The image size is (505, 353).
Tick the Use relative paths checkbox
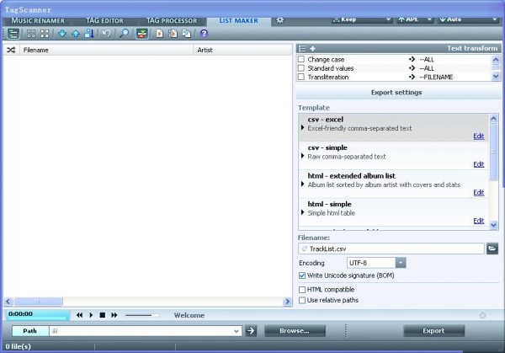tap(303, 300)
